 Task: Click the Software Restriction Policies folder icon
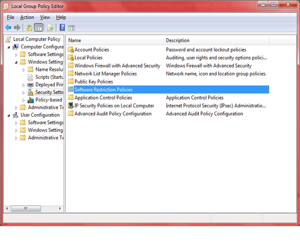[x=70, y=89]
